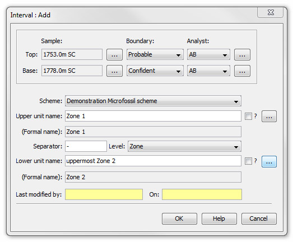
Task: Click the OK button
Action: point(179,218)
